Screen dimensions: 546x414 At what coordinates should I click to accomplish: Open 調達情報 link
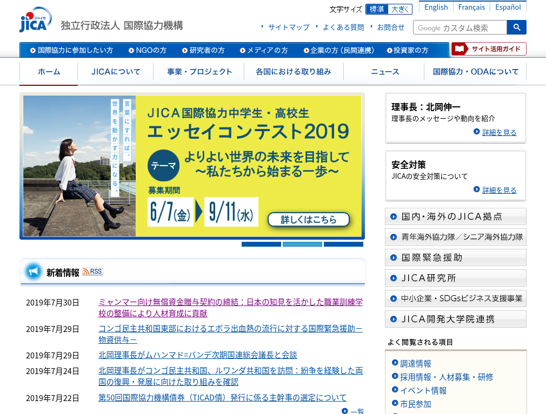(x=415, y=364)
